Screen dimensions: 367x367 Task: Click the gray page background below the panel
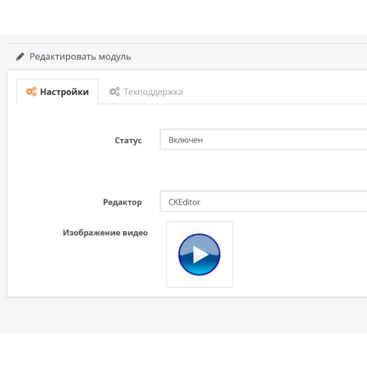click(x=183, y=315)
